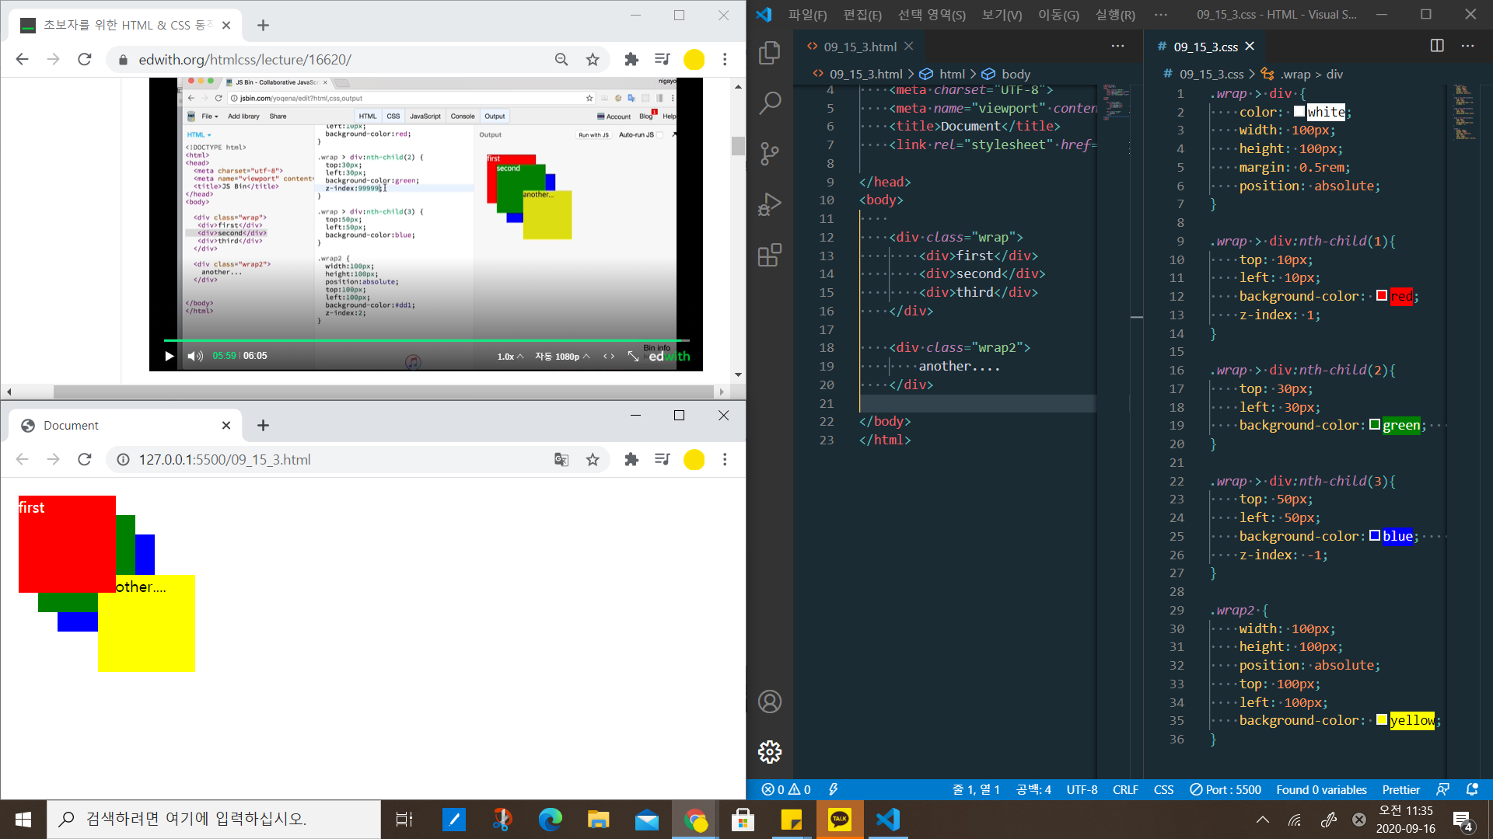Open the Run and Debug view

(770, 204)
